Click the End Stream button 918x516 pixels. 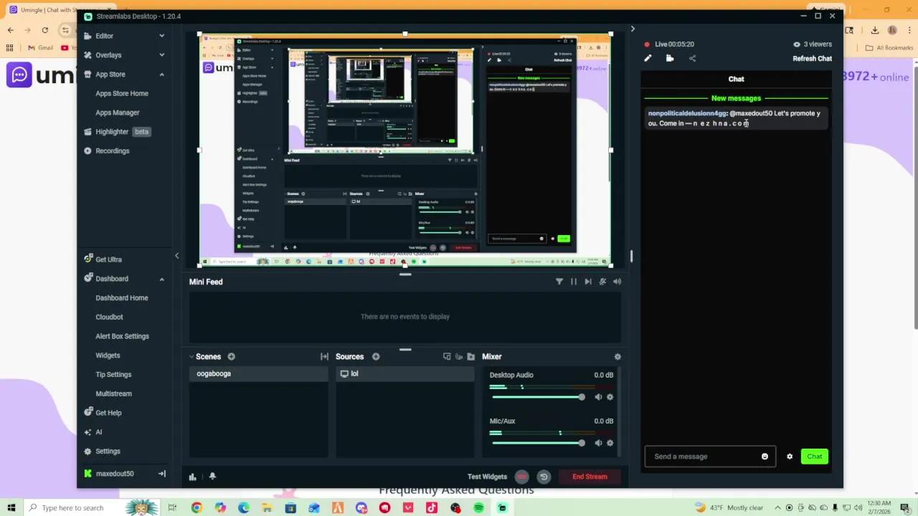[x=590, y=477]
